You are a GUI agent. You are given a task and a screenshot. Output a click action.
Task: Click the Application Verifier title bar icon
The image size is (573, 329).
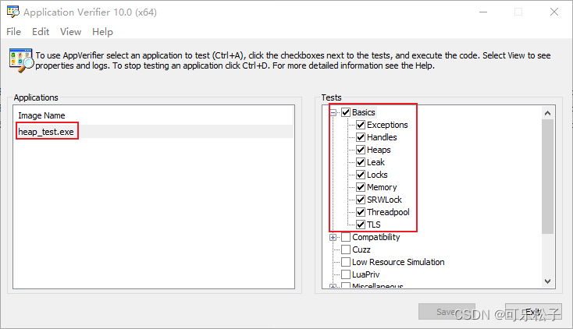pyautogui.click(x=13, y=12)
